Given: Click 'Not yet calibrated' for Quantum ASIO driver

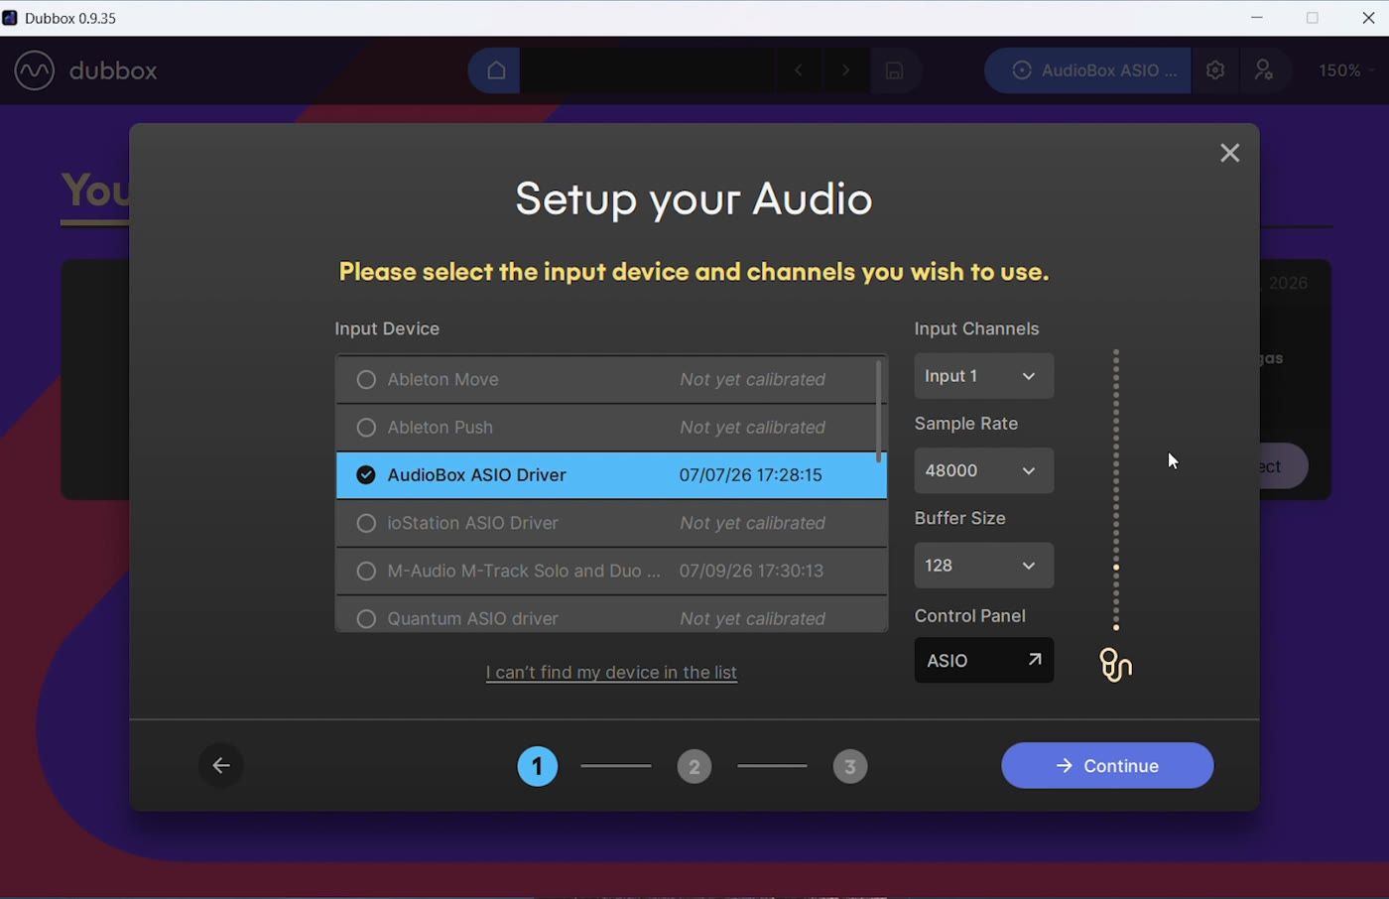Looking at the screenshot, I should click(x=752, y=618).
